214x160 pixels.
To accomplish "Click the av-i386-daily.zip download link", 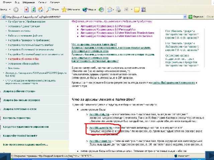I will click(100, 114).
